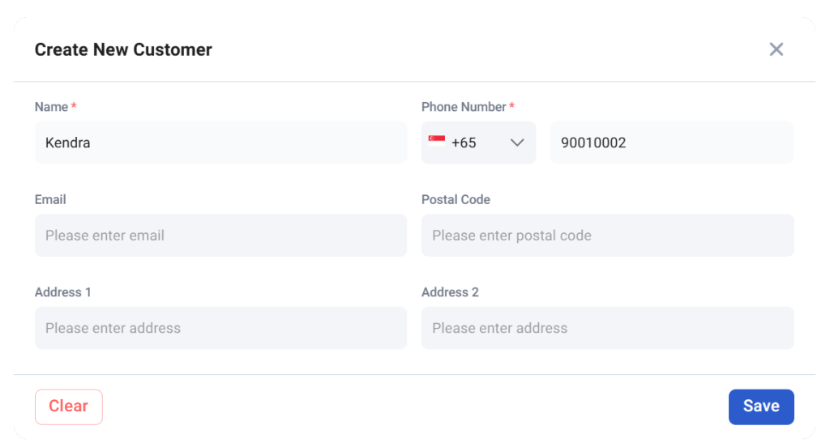Click the Email input field

(220, 236)
